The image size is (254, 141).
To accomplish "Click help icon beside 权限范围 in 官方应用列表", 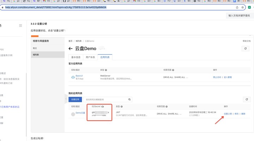I will point(173,70).
